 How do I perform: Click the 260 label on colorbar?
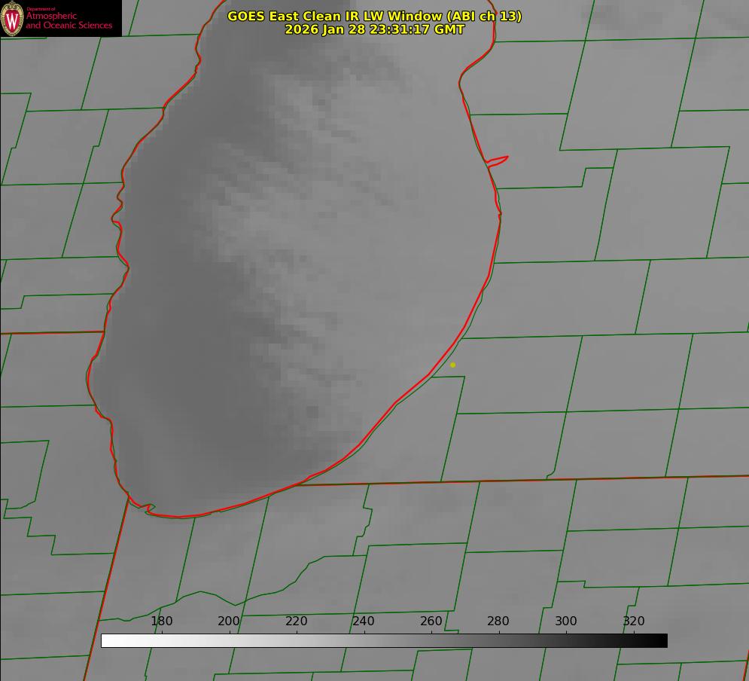[431, 621]
